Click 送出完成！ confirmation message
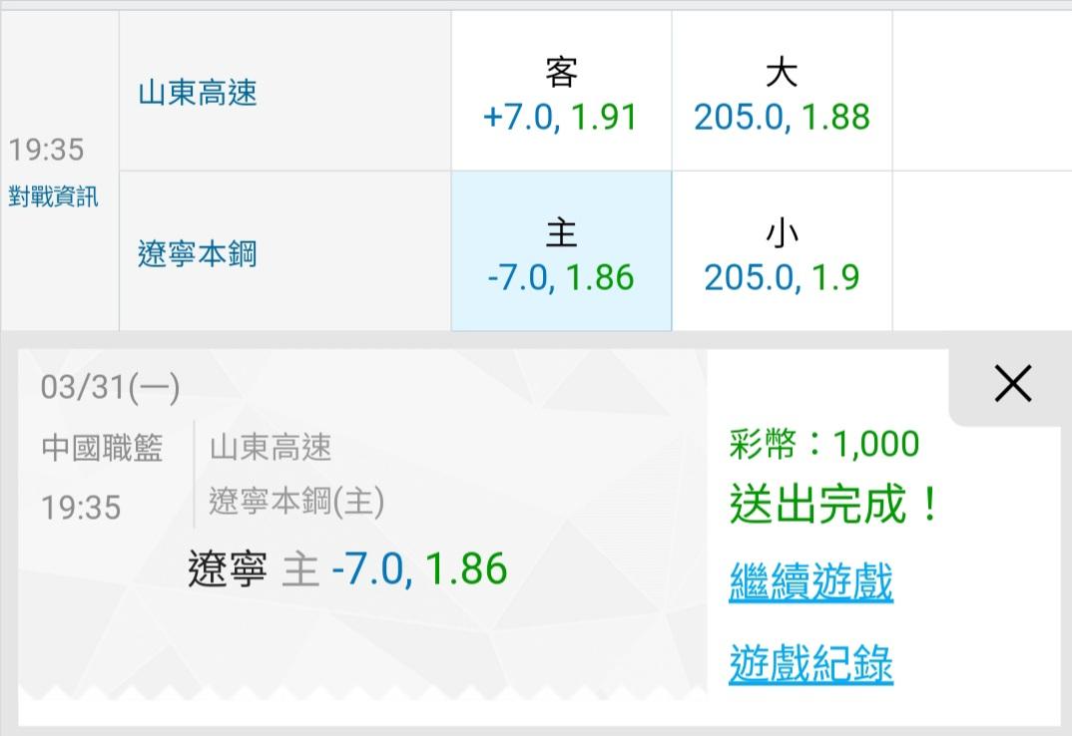1072x736 pixels. (x=835, y=504)
